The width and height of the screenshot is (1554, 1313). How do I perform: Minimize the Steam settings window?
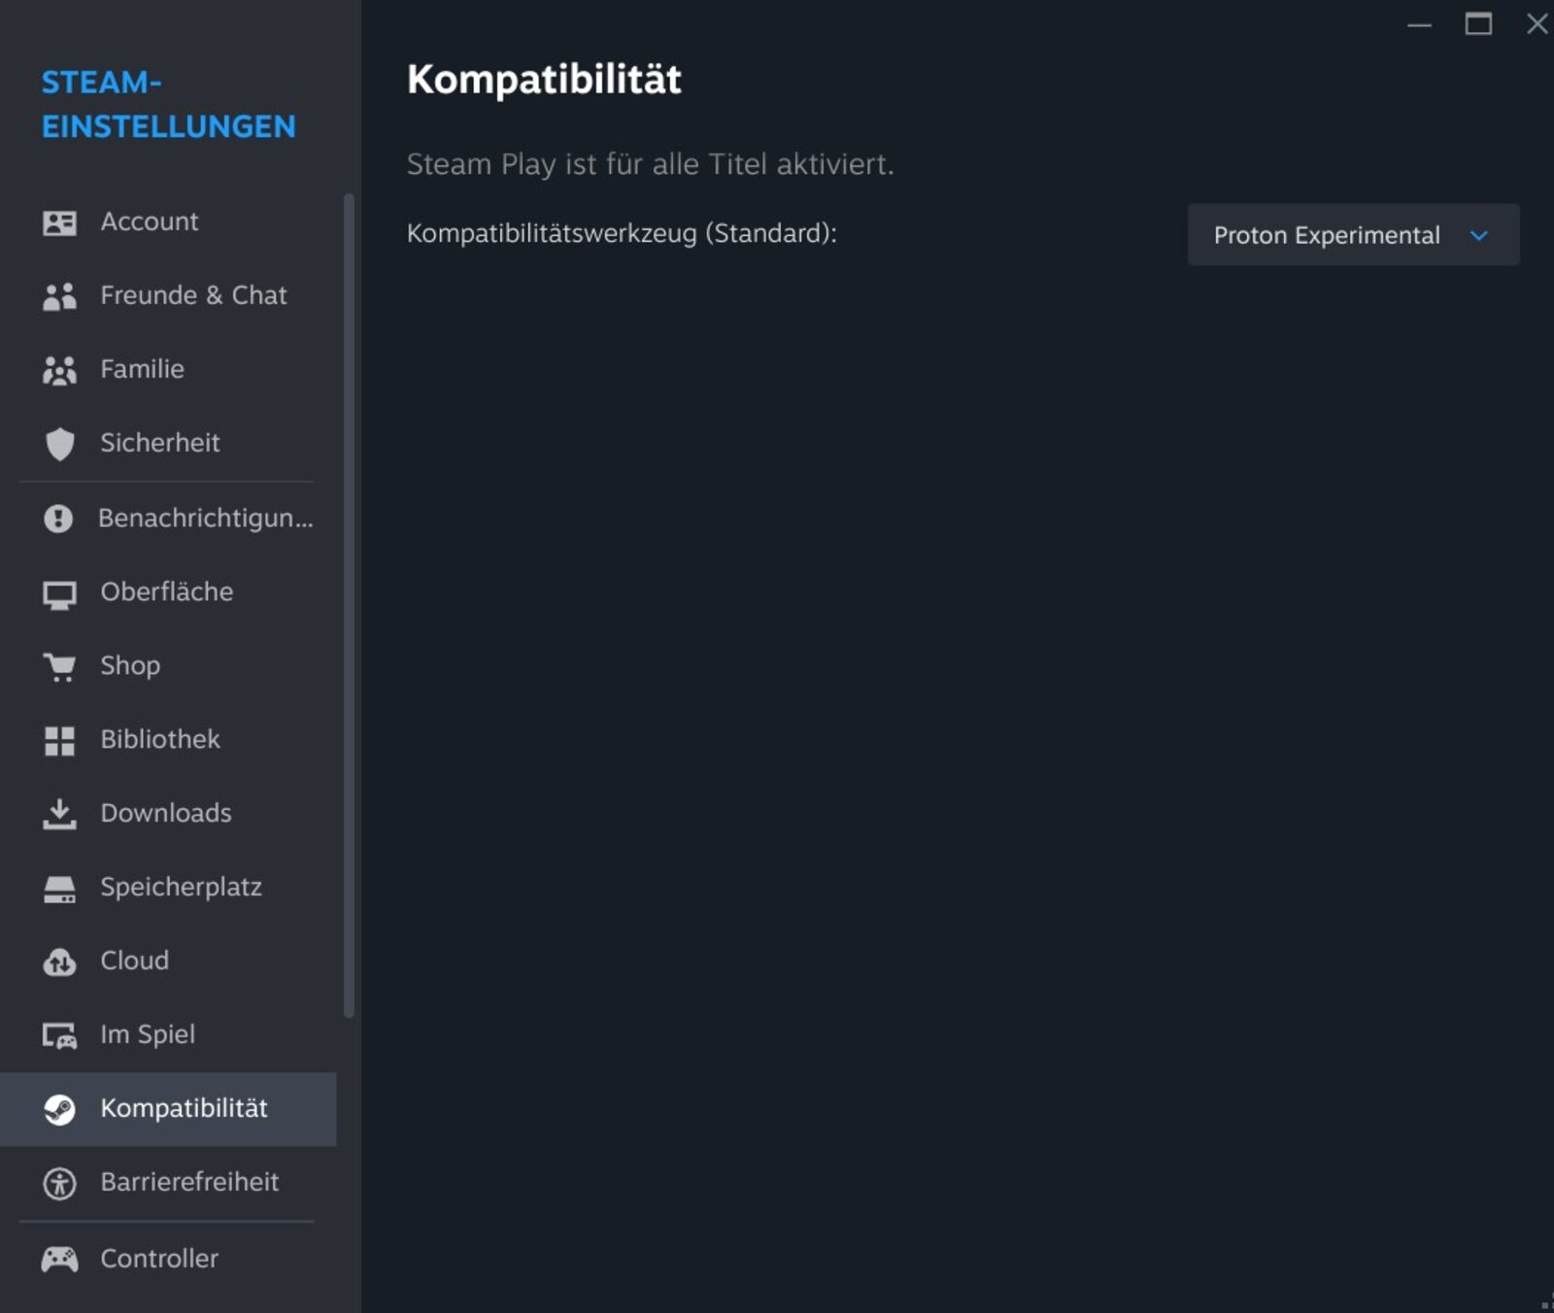1419,24
